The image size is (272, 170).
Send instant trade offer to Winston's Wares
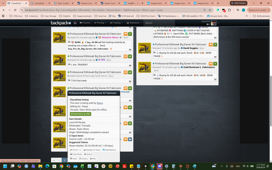pyautogui.click(x=130, y=34)
